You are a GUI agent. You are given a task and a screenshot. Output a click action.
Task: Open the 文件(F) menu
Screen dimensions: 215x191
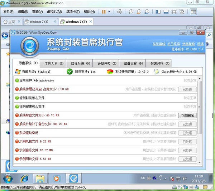8,12
